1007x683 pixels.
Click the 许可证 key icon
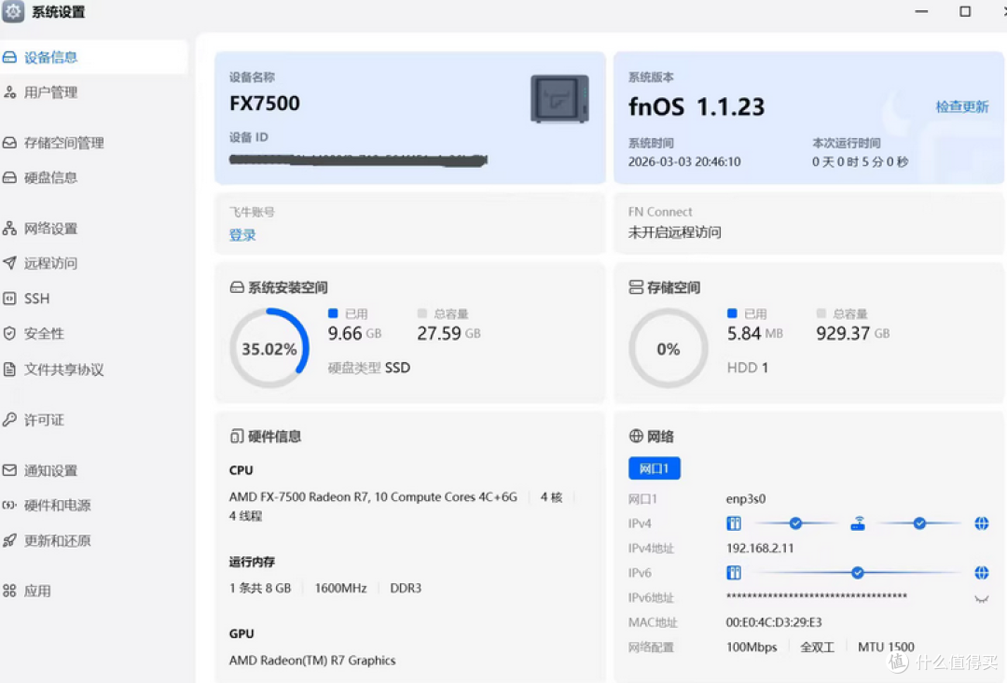click(x=9, y=420)
